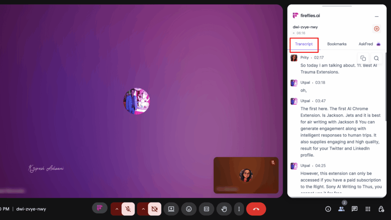
Task: Leave the call with the red hang-up button
Action: click(256, 209)
